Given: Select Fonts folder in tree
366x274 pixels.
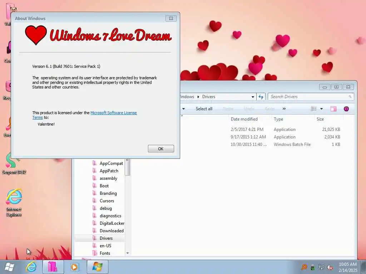Looking at the screenshot, I should pyautogui.click(x=105, y=253).
